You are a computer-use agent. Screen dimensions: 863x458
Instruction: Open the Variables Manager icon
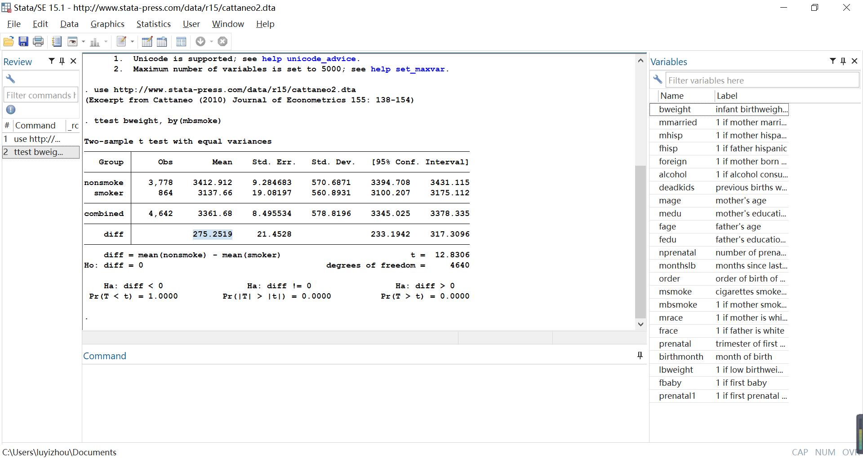click(x=181, y=42)
